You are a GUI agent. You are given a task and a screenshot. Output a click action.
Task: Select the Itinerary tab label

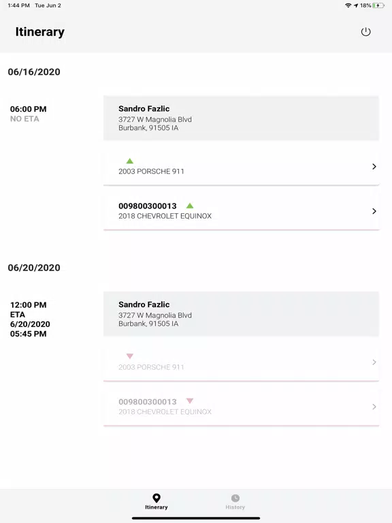[x=157, y=507]
